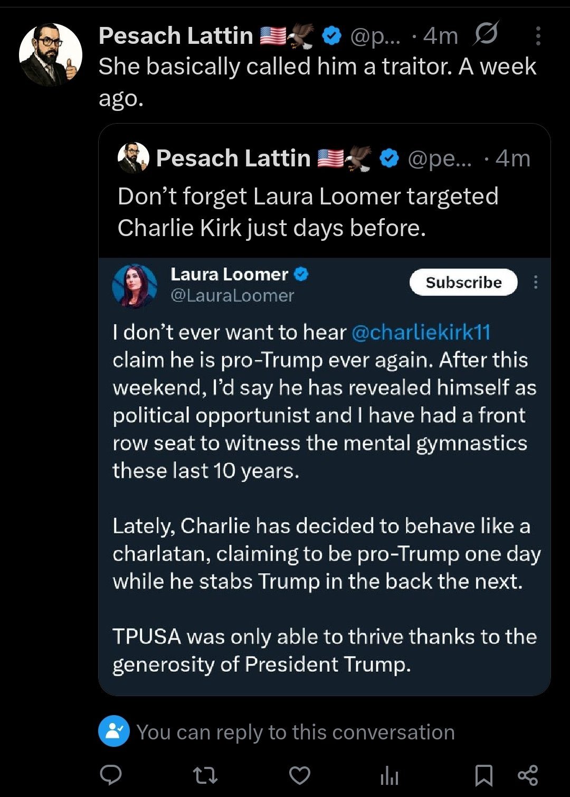Viewport: 570px width, 797px height.
Task: View post analytics bar chart icon
Action: [389, 775]
